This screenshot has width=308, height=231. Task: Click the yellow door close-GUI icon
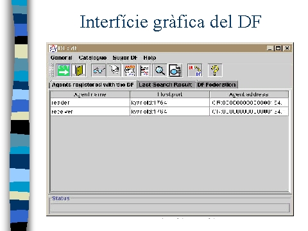tap(78, 71)
